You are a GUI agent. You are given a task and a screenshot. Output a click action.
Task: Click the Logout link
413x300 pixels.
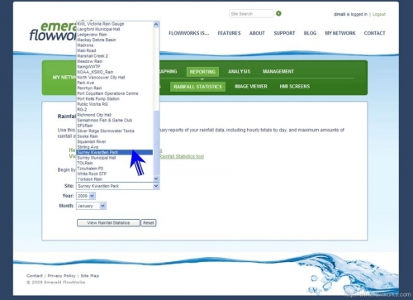(x=379, y=14)
